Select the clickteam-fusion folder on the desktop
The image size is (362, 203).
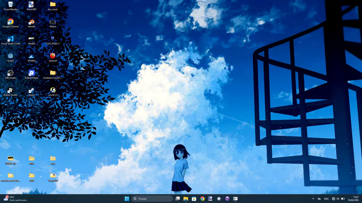53,75
